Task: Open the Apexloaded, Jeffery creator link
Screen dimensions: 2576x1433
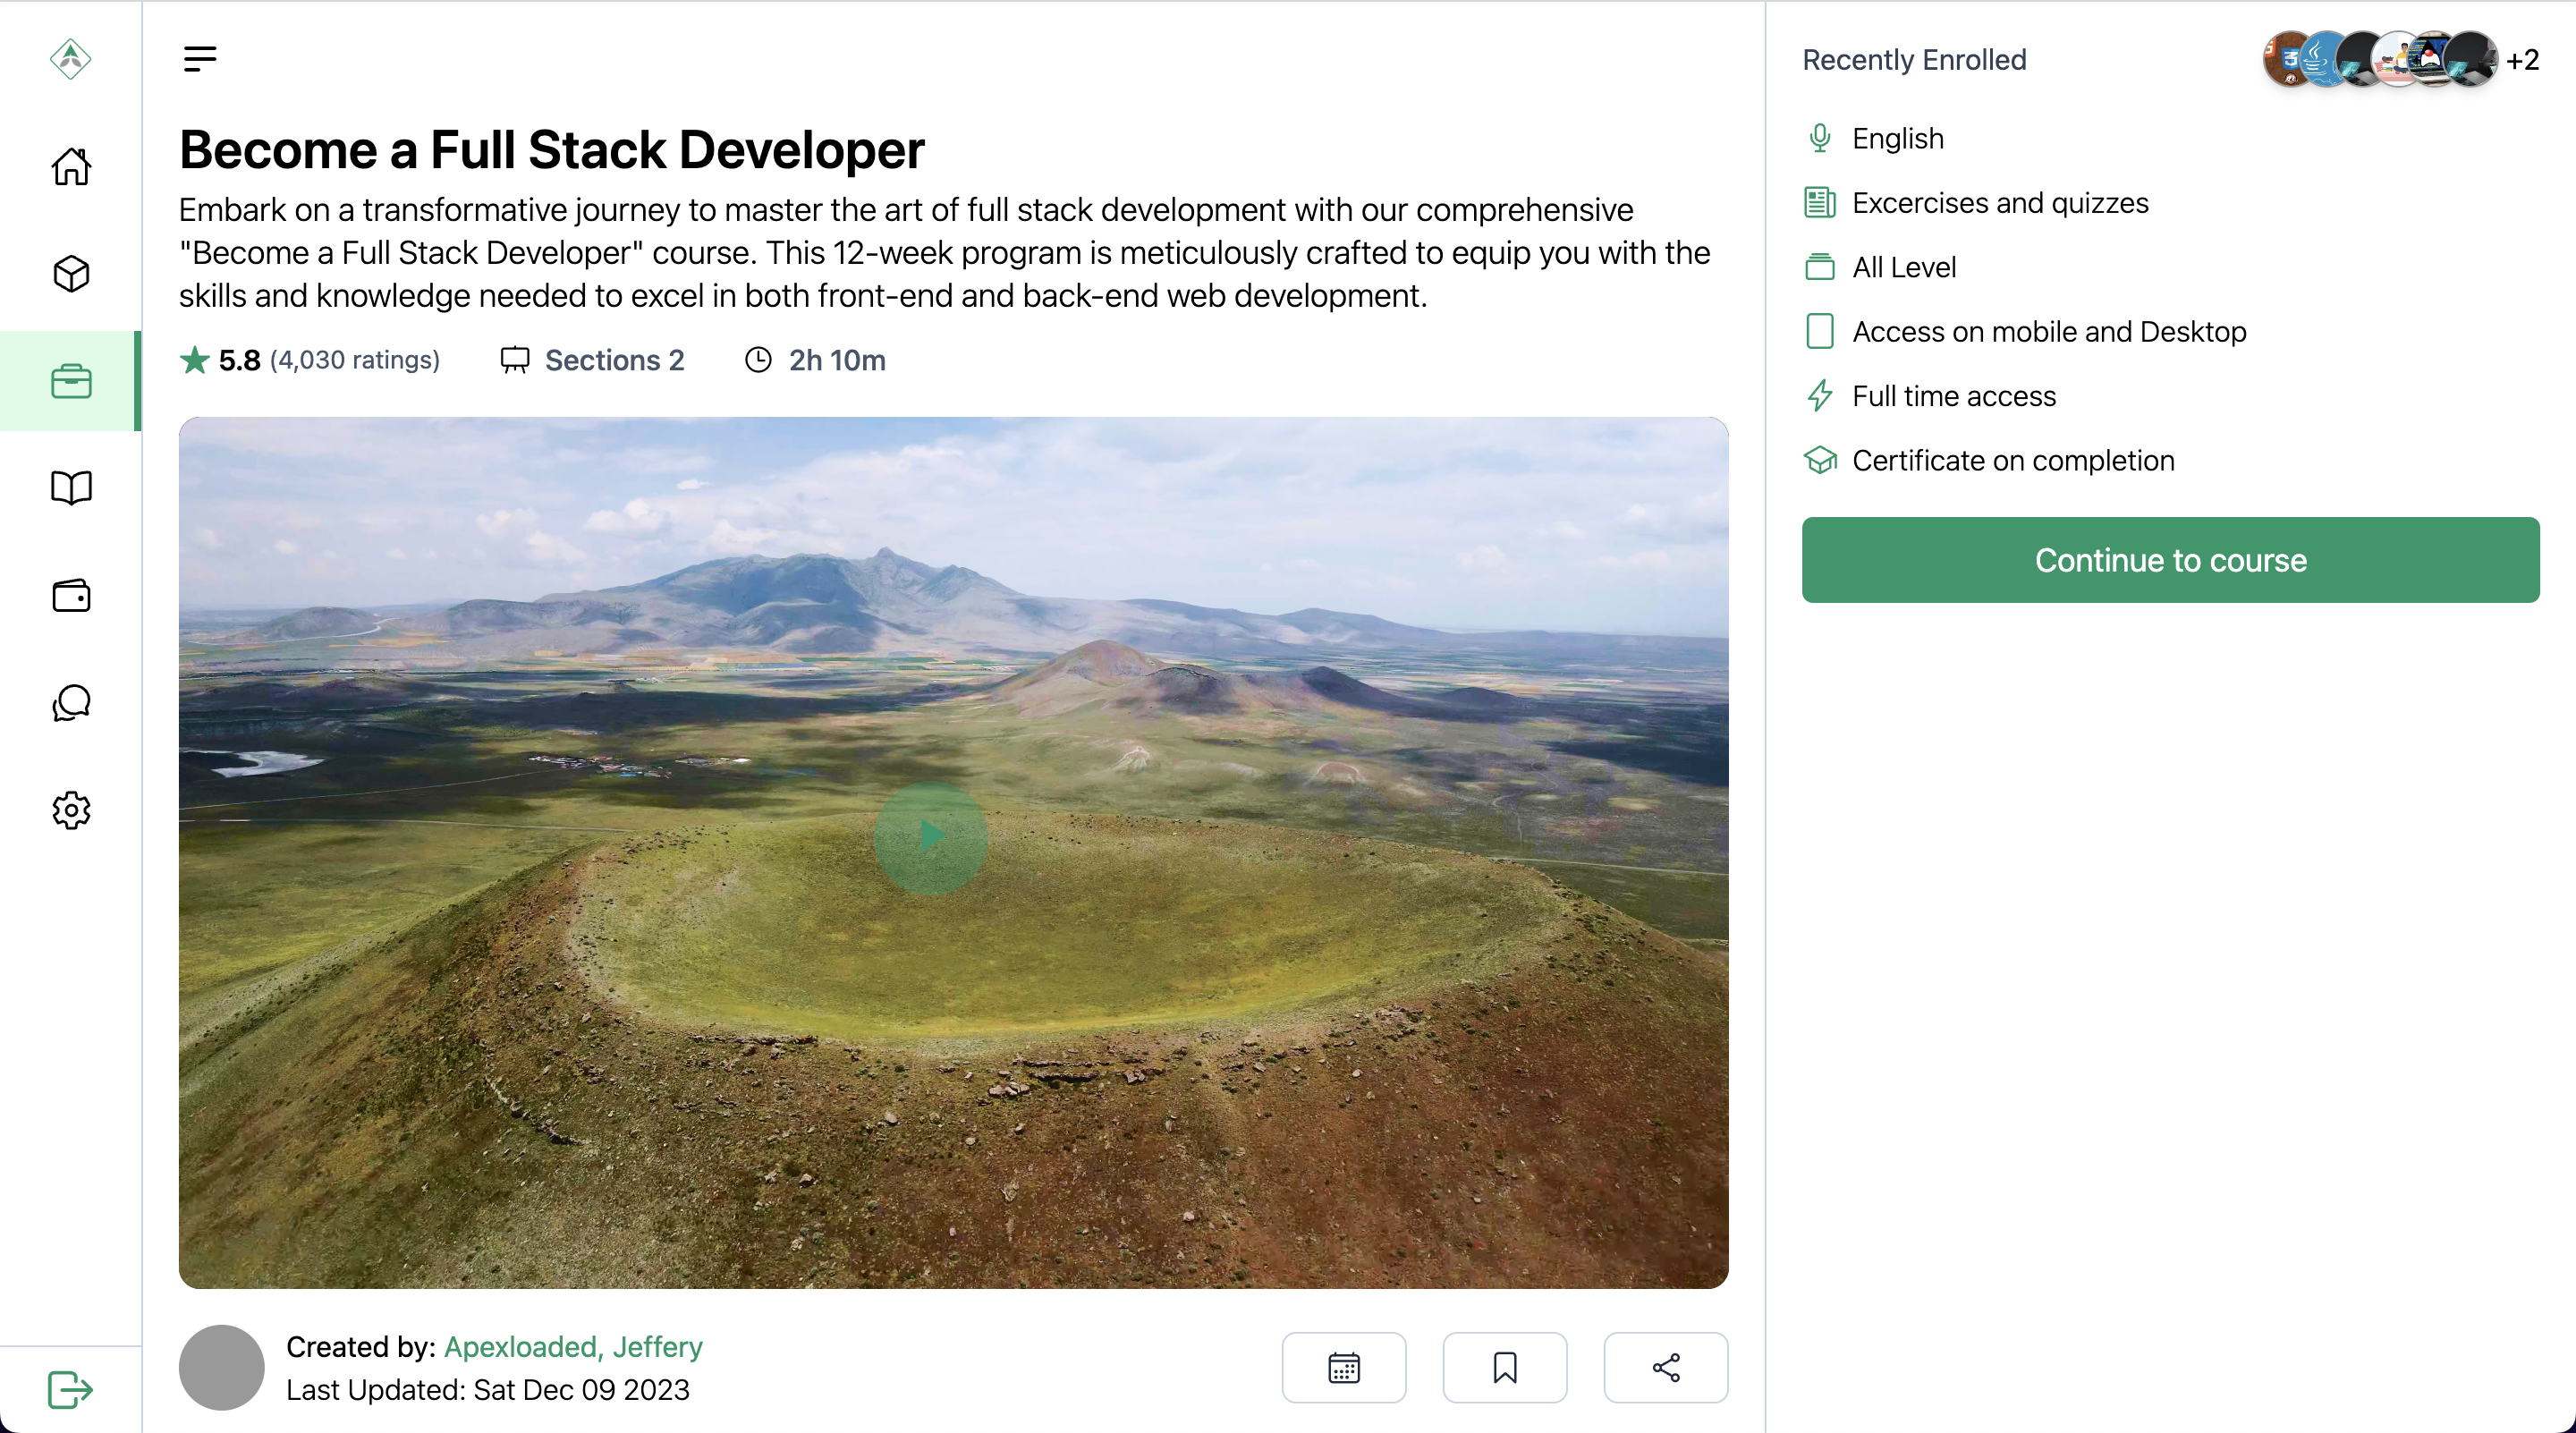Action: [x=573, y=1346]
